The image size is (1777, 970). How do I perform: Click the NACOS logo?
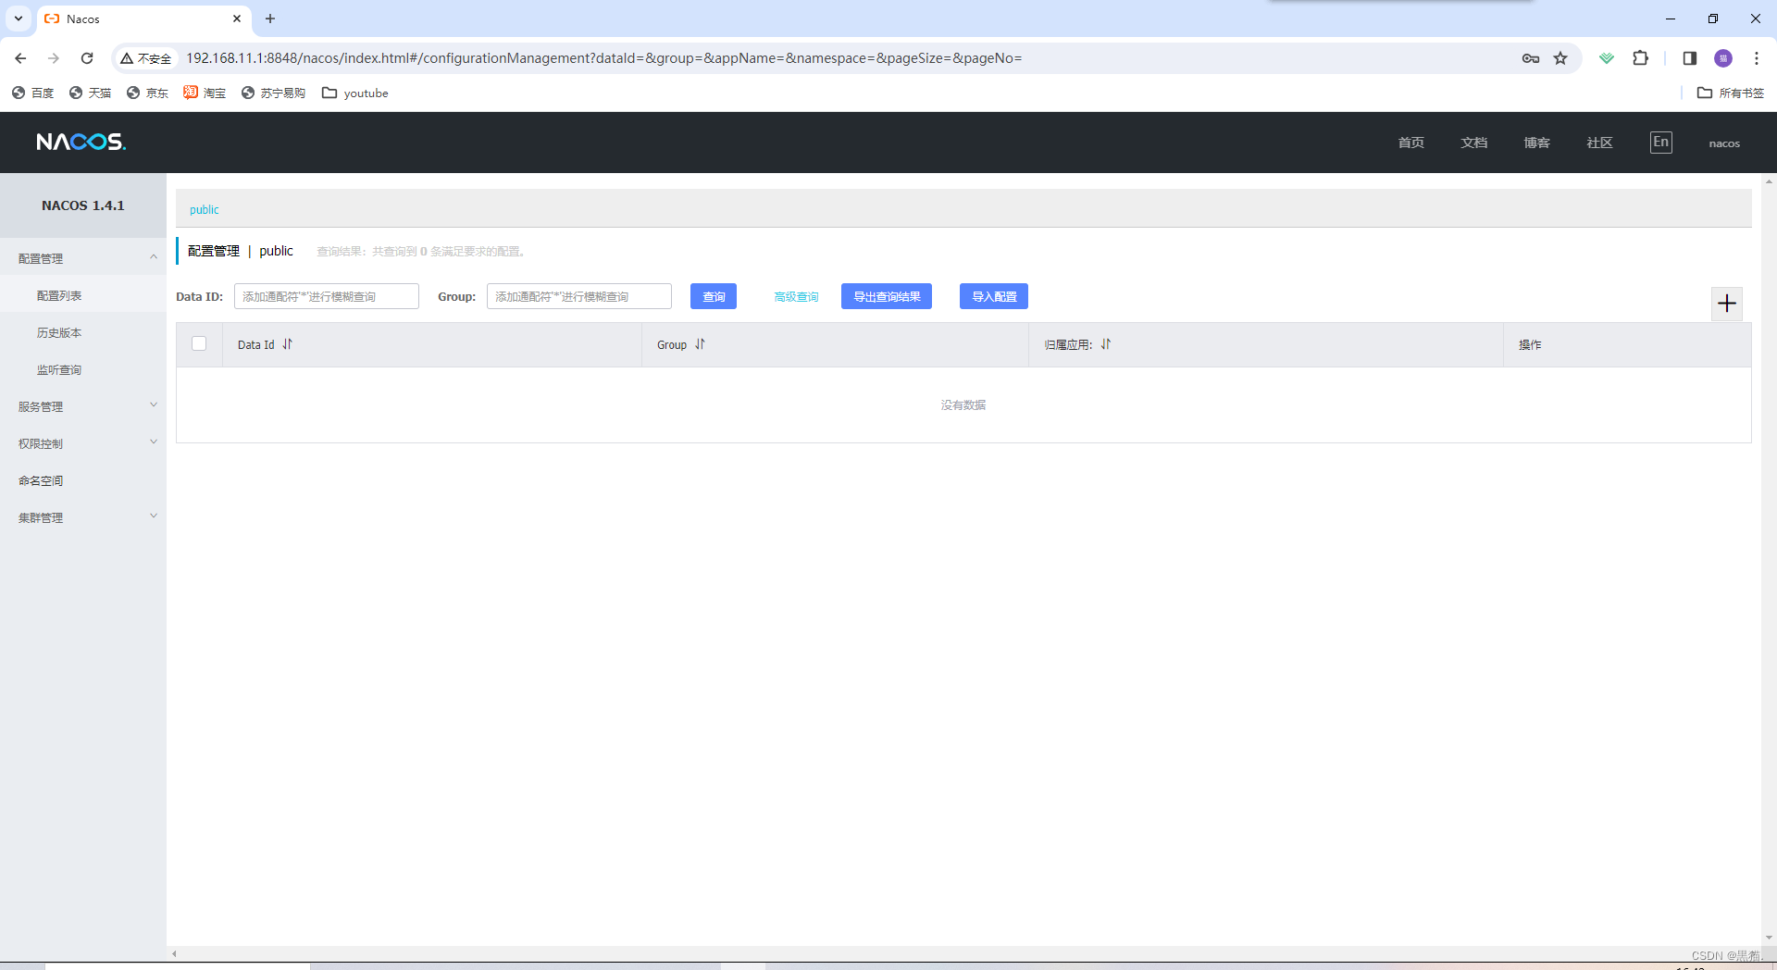(81, 142)
